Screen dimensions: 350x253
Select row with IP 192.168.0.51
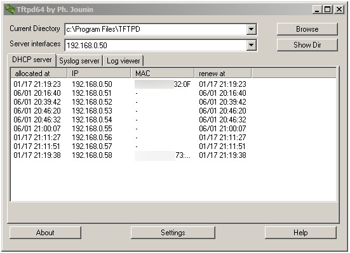click(173, 93)
